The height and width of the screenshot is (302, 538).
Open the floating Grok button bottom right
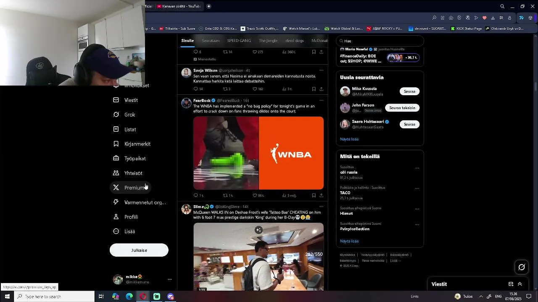point(522,267)
